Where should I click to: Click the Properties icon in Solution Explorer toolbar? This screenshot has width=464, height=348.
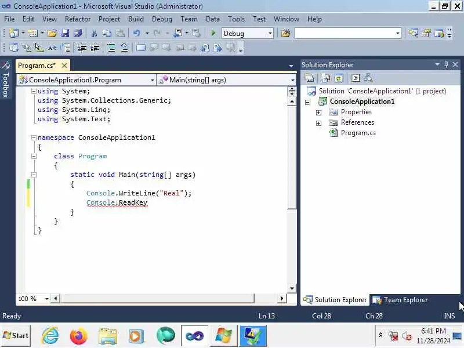coord(310,78)
